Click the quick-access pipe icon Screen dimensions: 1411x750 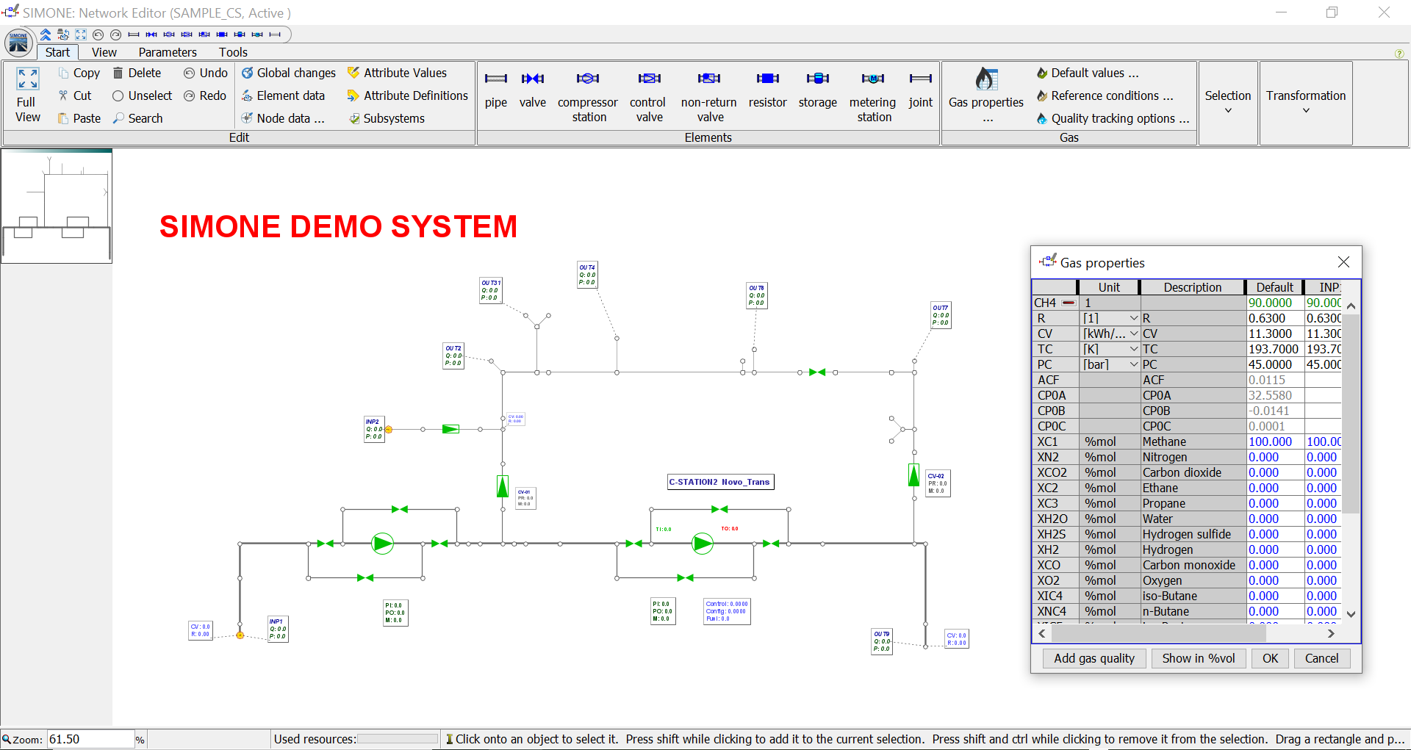pos(133,35)
